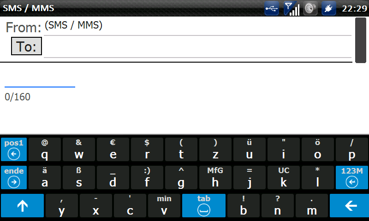Tap the speaker volume icon
The image size is (369, 221).
(310, 8)
